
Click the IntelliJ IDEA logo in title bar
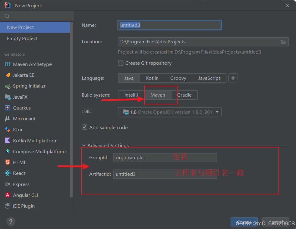8,5
